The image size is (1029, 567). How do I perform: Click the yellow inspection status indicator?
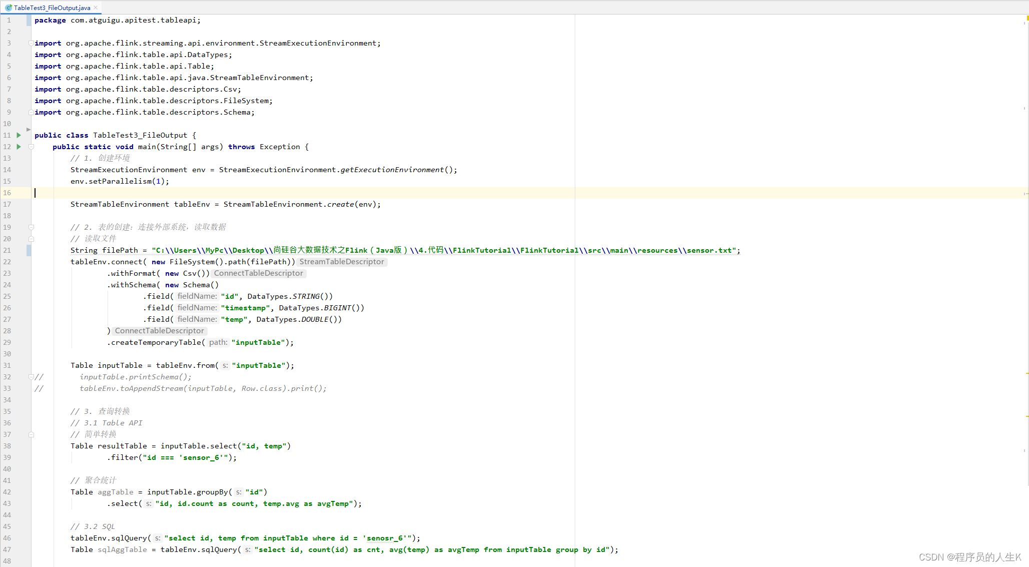pos(1026,19)
